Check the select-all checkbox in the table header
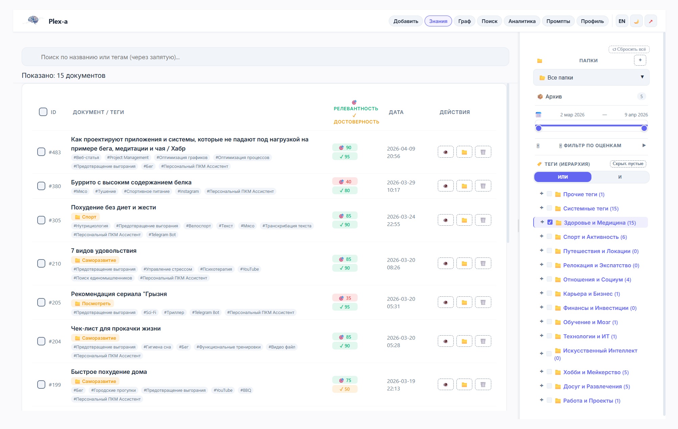 click(43, 112)
